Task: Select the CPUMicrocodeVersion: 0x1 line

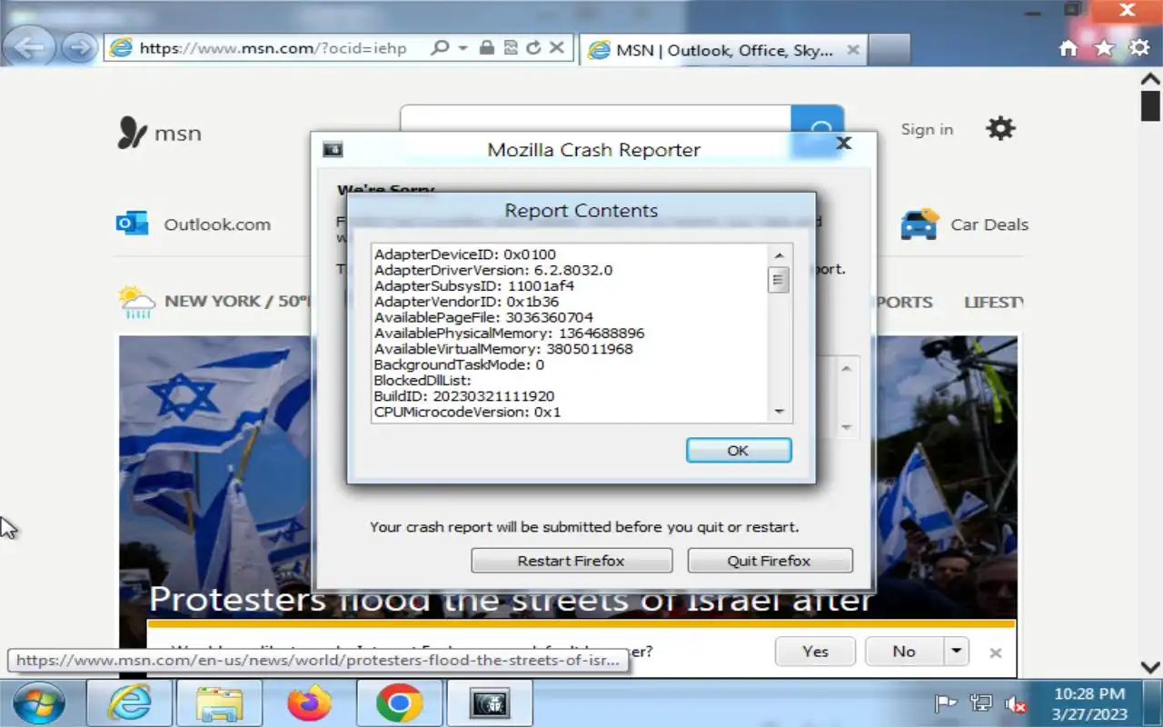Action: (x=468, y=412)
